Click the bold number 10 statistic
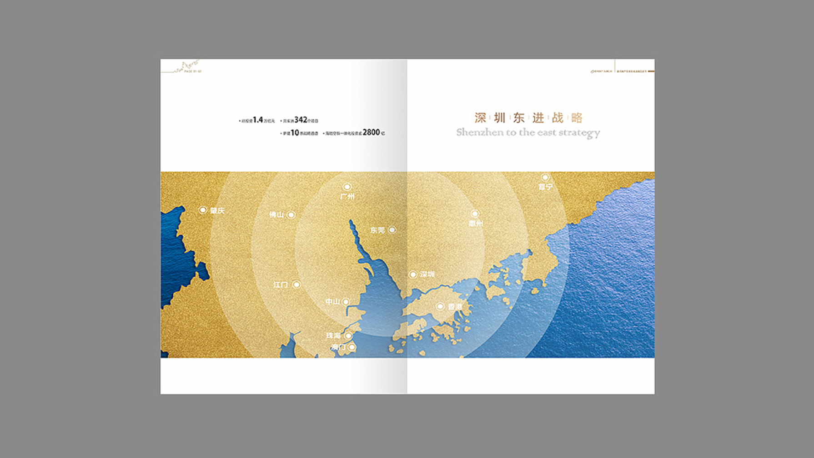 tap(295, 133)
